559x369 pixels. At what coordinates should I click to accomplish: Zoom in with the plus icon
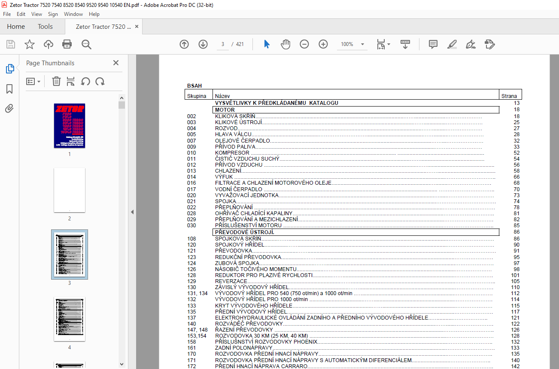tap(323, 44)
